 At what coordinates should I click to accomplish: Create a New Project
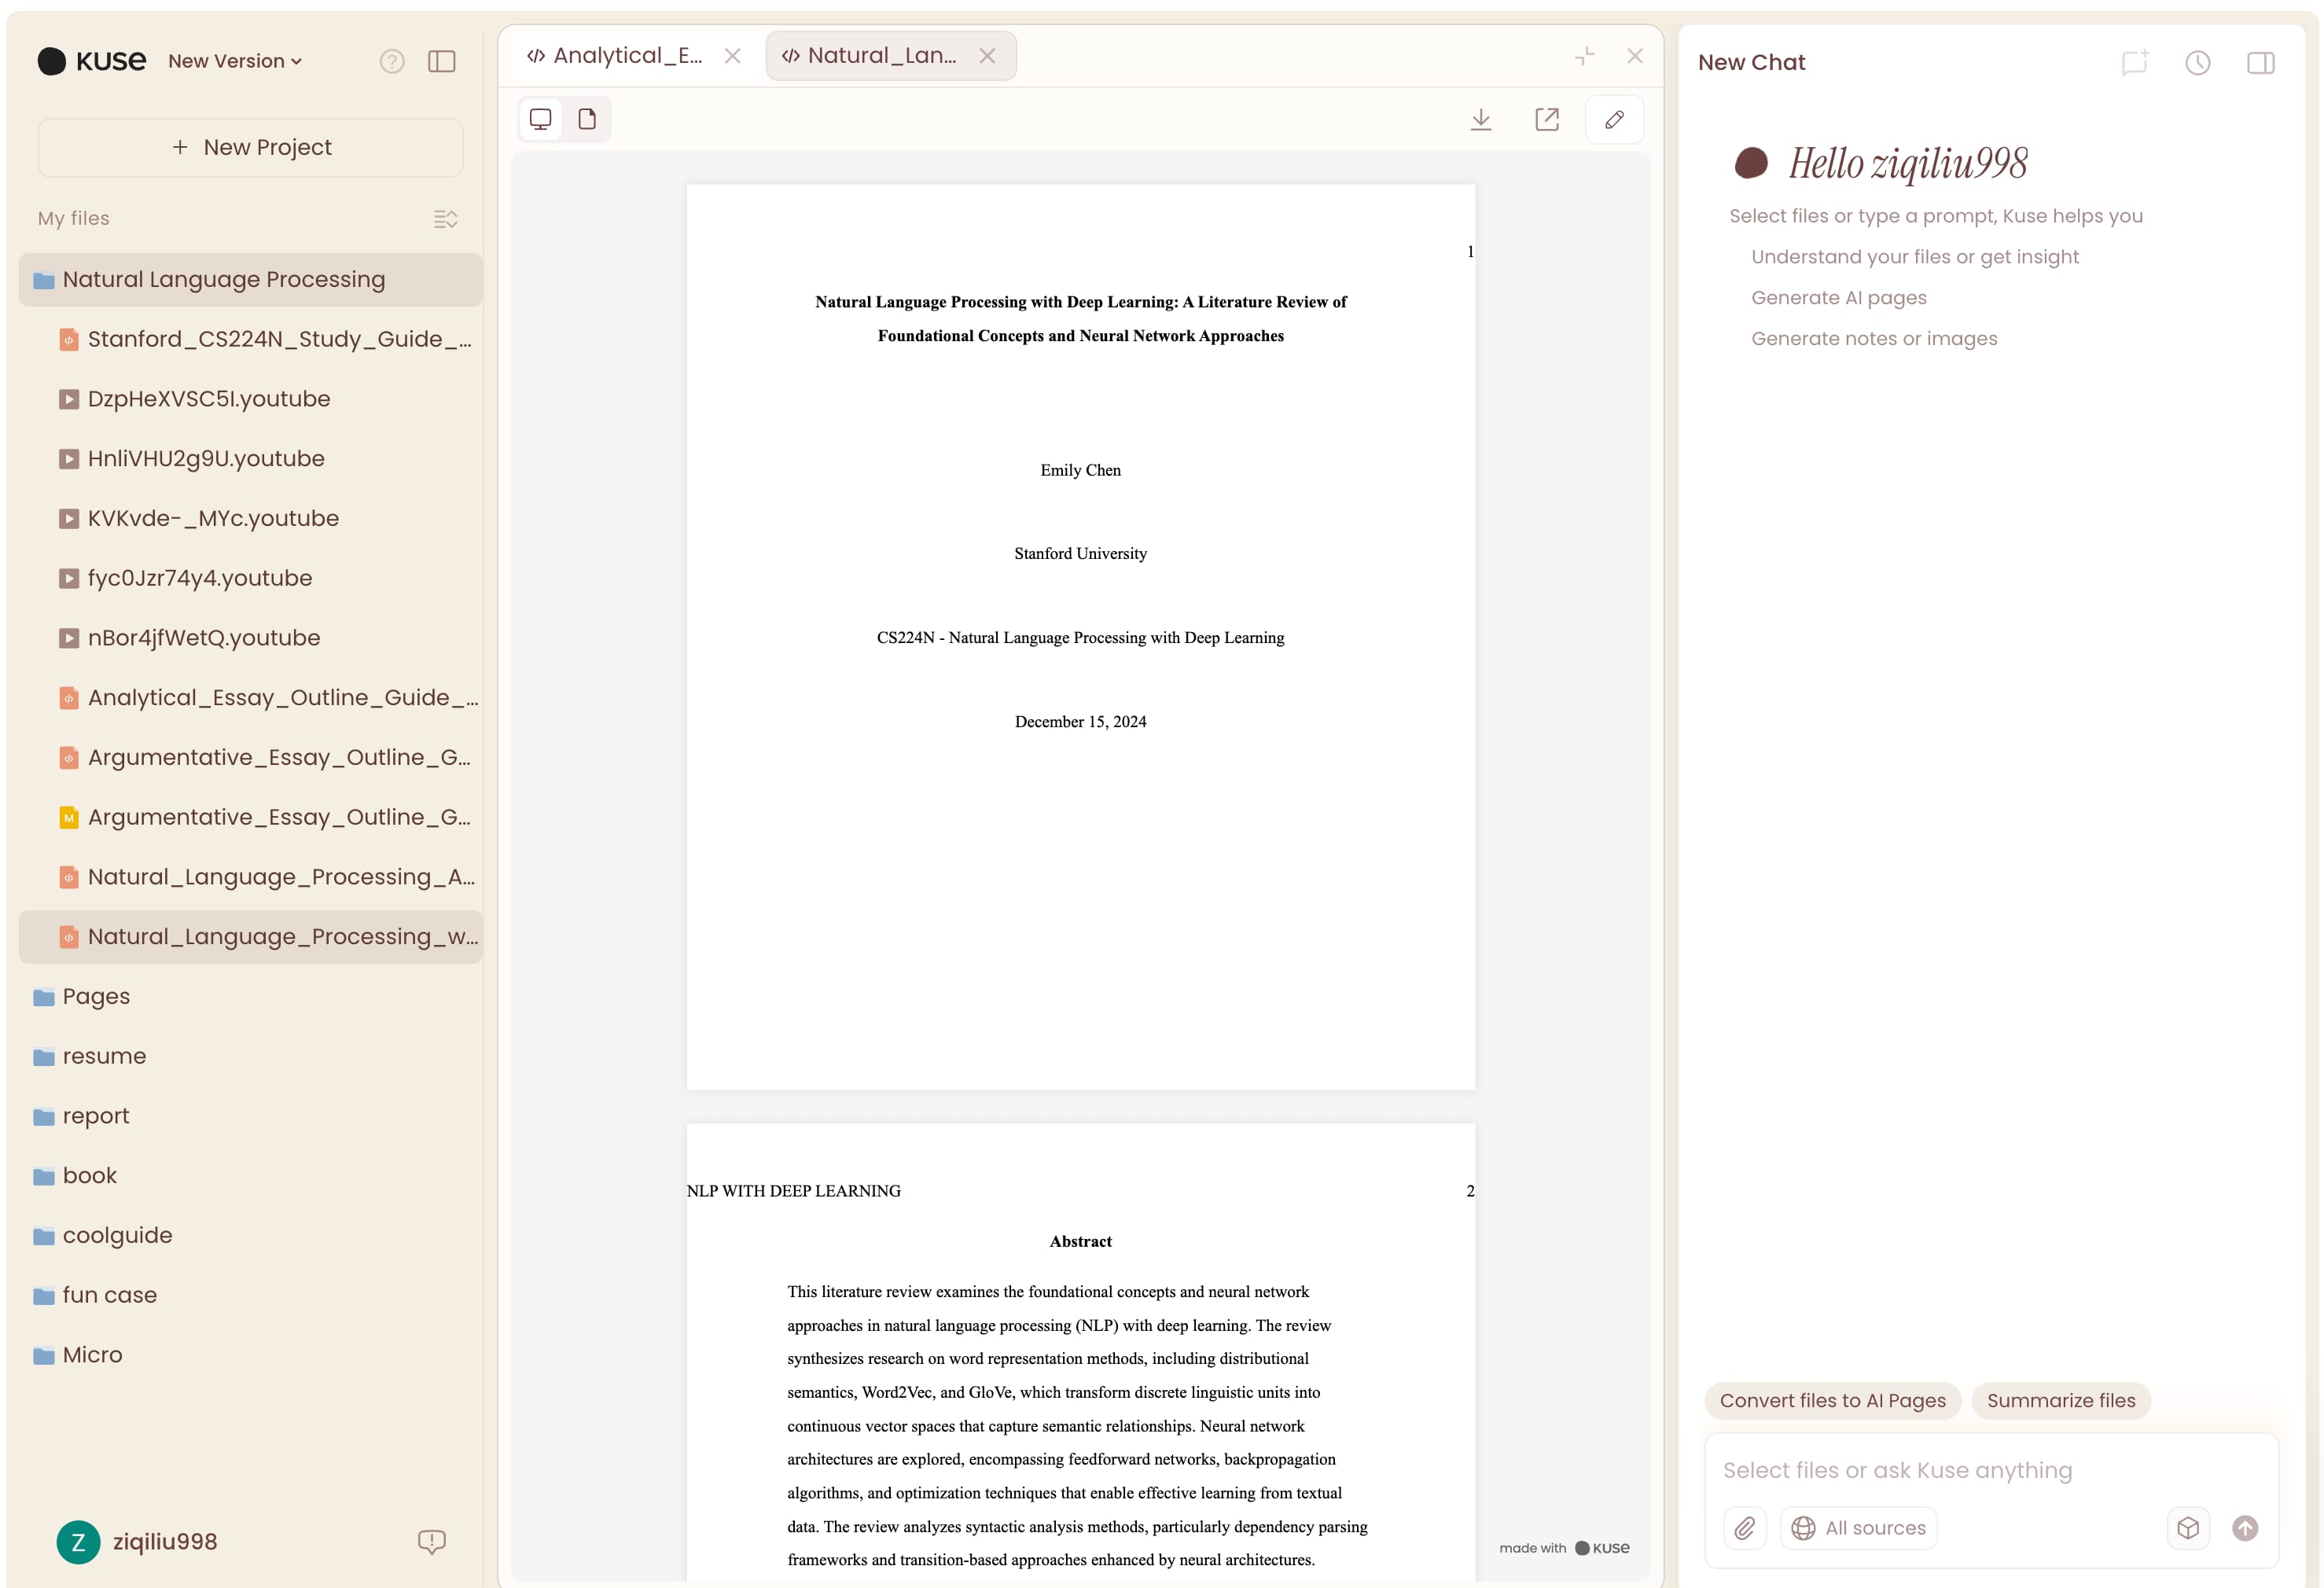[251, 147]
